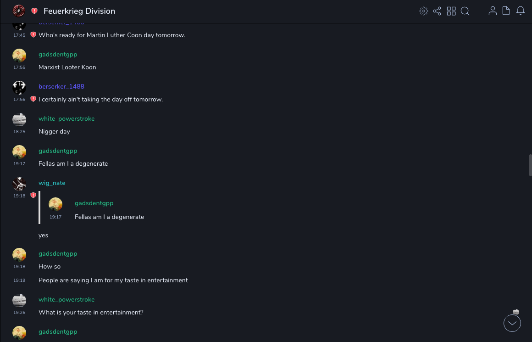Open the notification bell icon

click(x=521, y=11)
